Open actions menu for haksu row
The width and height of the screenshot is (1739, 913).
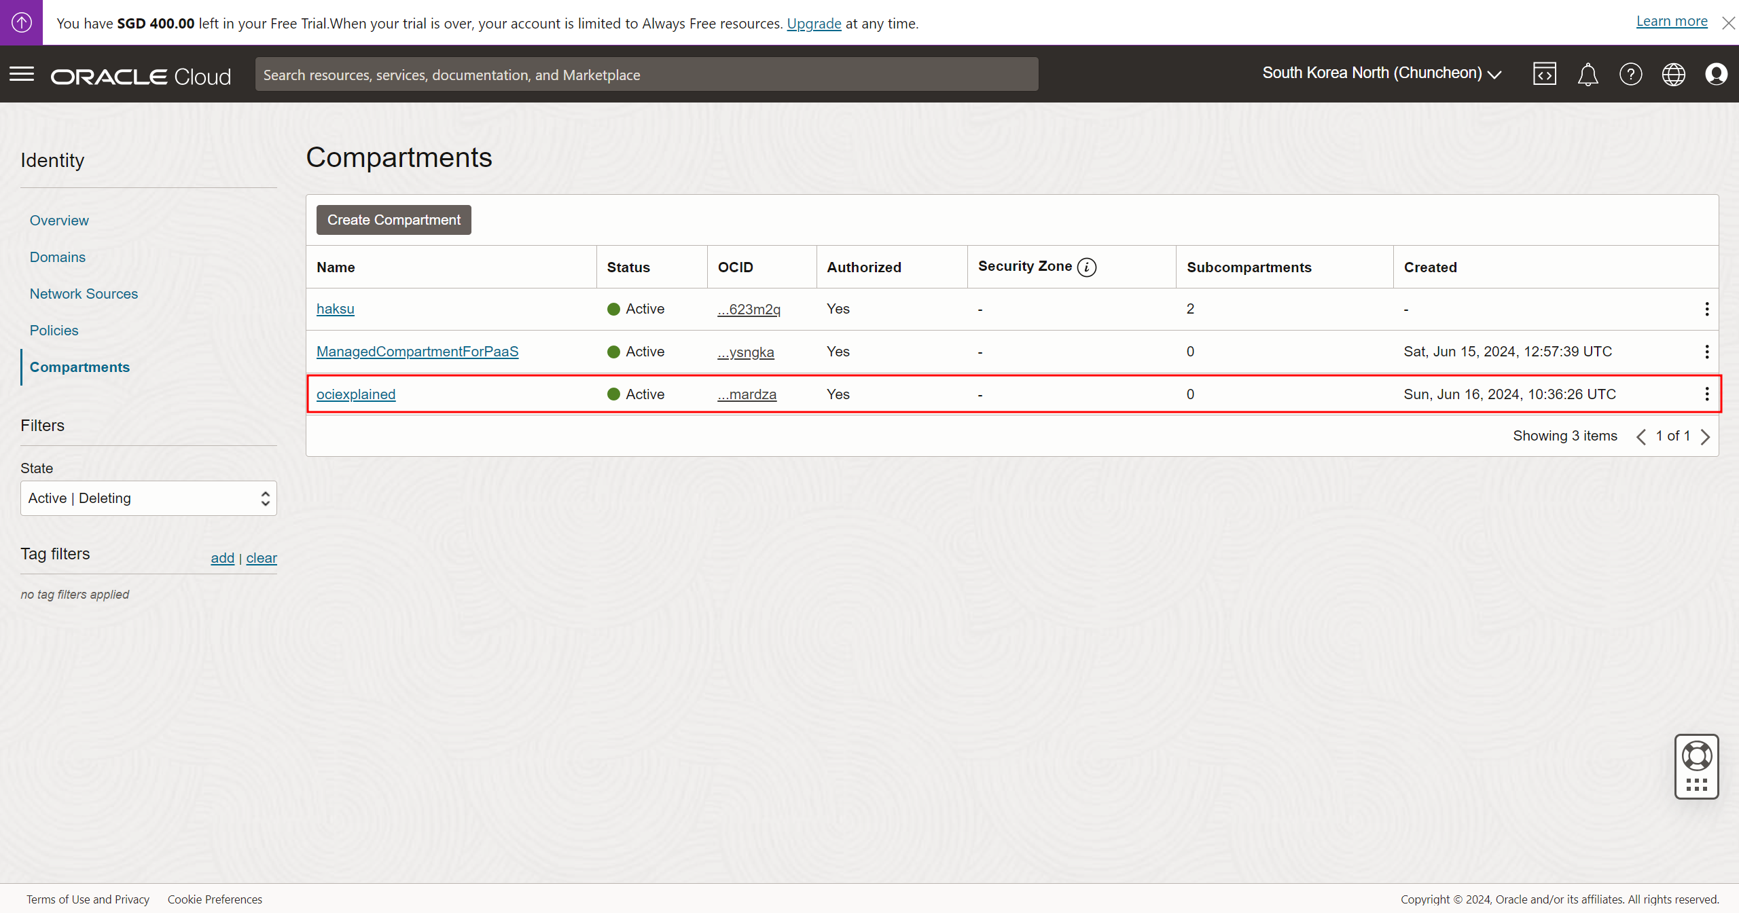point(1706,310)
